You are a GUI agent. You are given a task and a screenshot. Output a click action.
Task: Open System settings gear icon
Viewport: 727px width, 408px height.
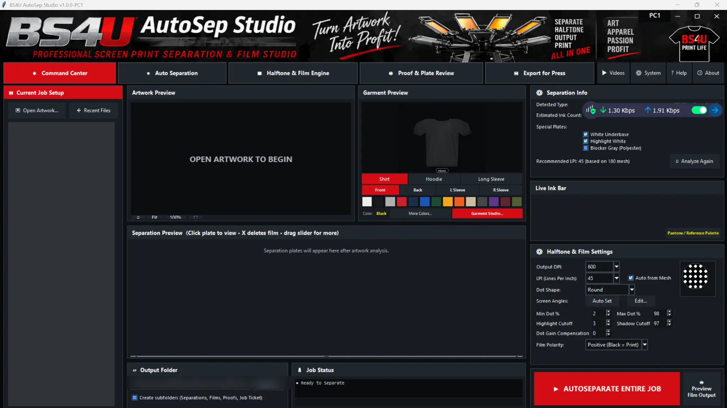coord(638,73)
